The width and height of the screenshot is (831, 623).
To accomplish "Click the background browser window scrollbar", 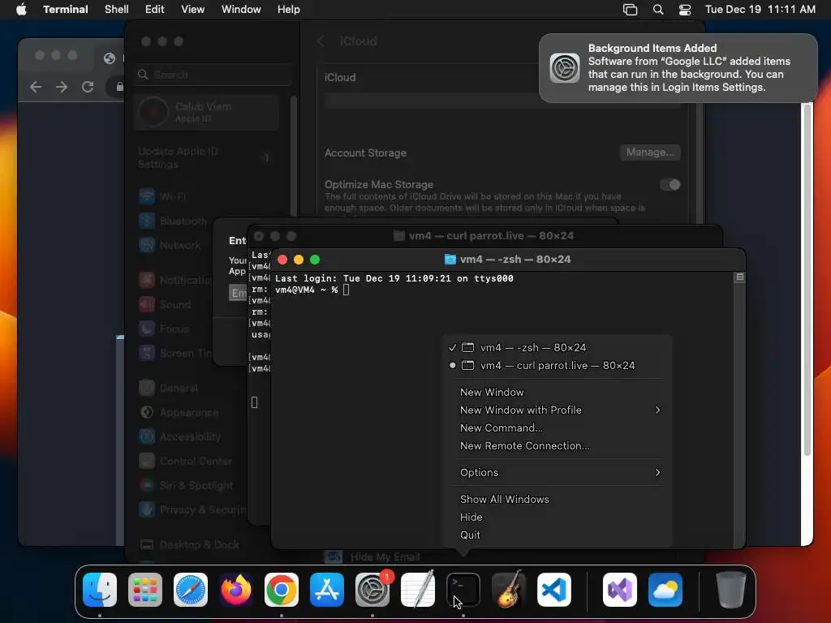I will click(807, 280).
